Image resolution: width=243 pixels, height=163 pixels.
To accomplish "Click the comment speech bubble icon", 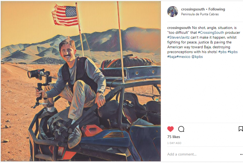I will pyautogui.click(x=181, y=129).
